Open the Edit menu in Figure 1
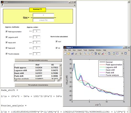The width and height of the screenshot is (131, 113). click(x=70, y=50)
